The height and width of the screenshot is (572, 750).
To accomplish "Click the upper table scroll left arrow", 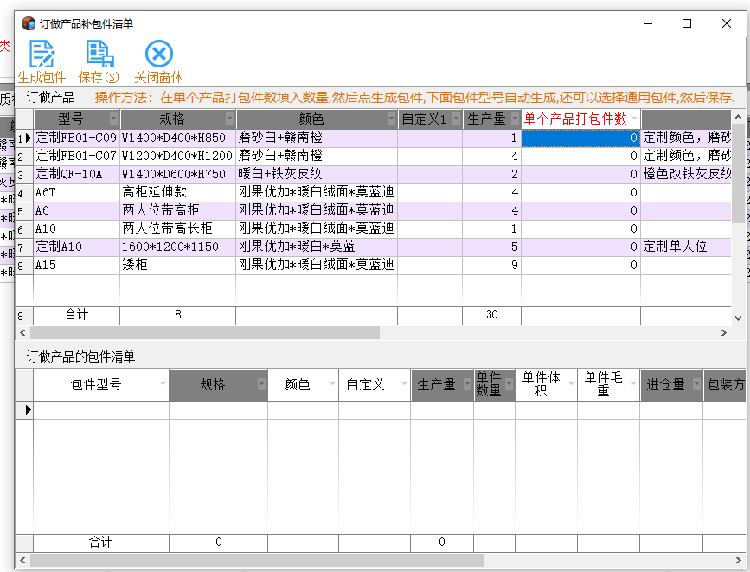I will click(22, 332).
